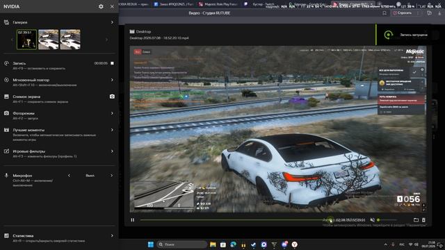
Task: Switch microphone mode with the right arrow
Action: (111, 176)
